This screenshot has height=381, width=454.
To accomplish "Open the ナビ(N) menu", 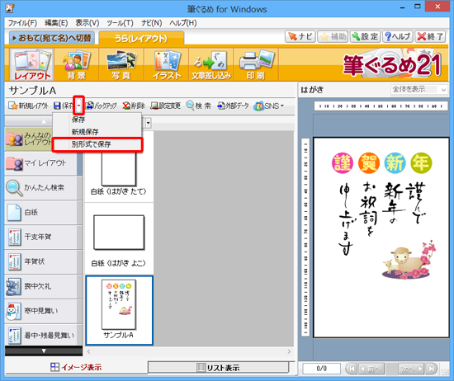I will tap(151, 23).
